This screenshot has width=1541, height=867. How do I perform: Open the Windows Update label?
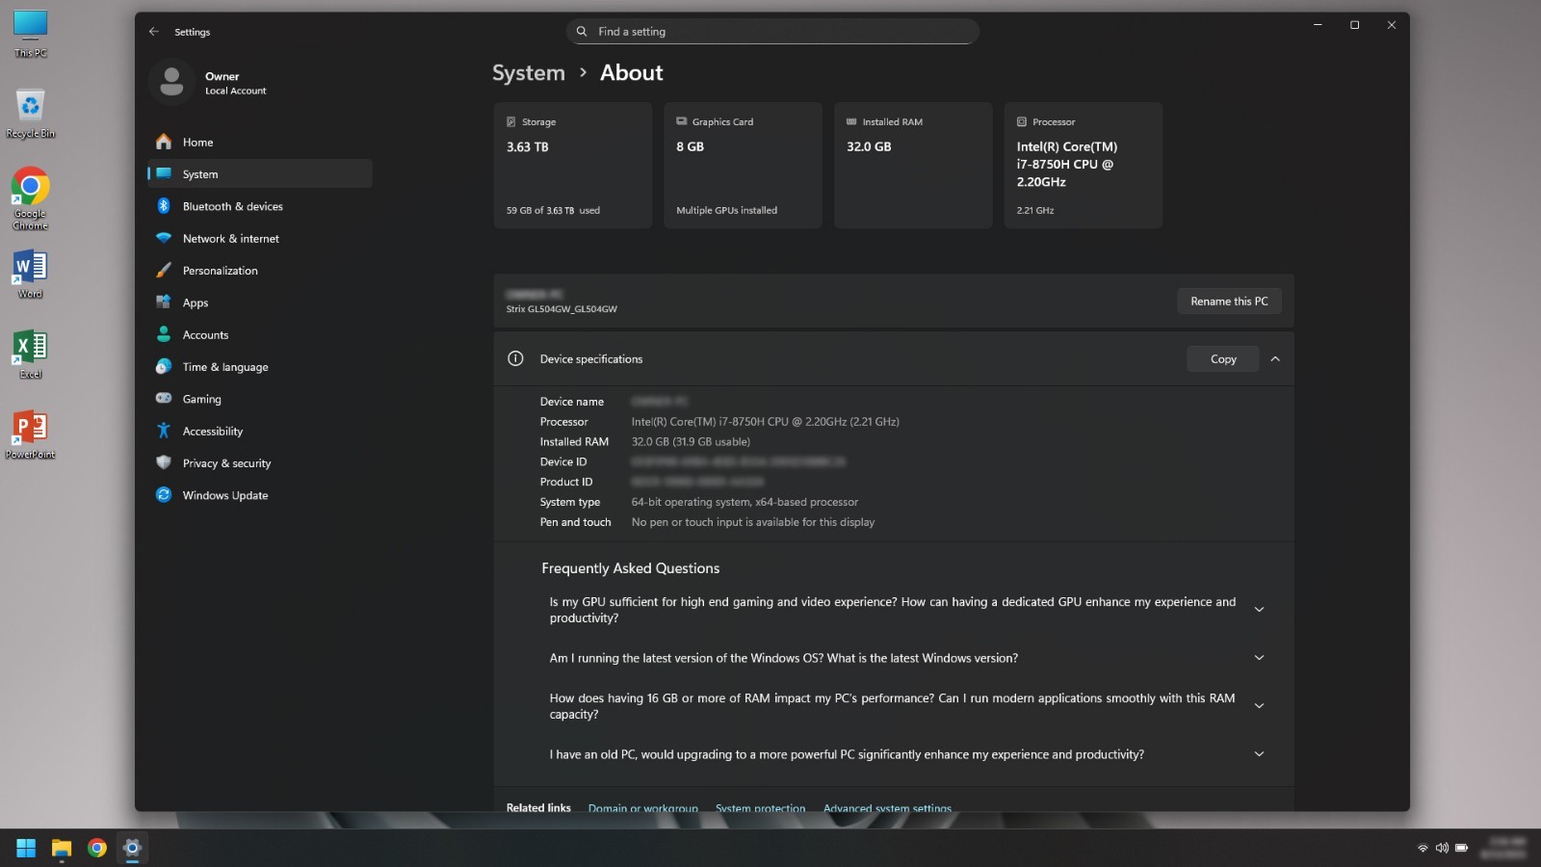225,495
